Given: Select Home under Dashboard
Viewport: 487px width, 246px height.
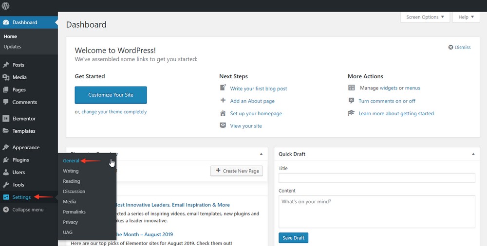Looking at the screenshot, I should (10, 36).
